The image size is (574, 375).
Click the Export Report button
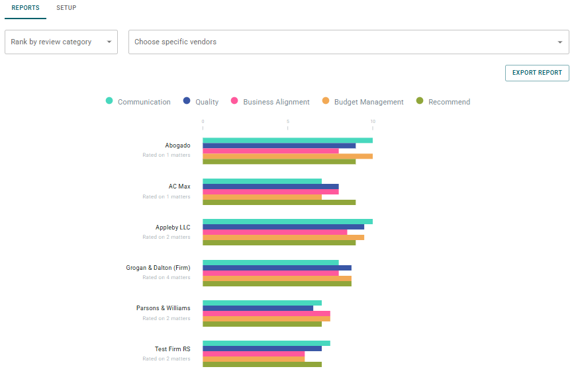[537, 73]
